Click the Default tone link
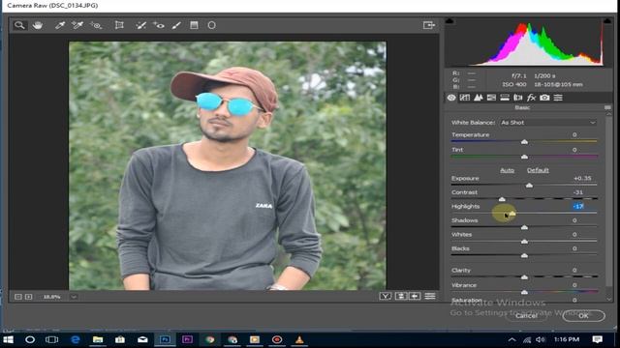The height and width of the screenshot is (348, 620). 538,170
